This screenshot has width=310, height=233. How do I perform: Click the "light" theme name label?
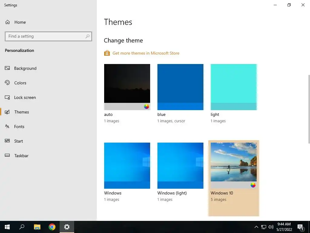click(215, 114)
